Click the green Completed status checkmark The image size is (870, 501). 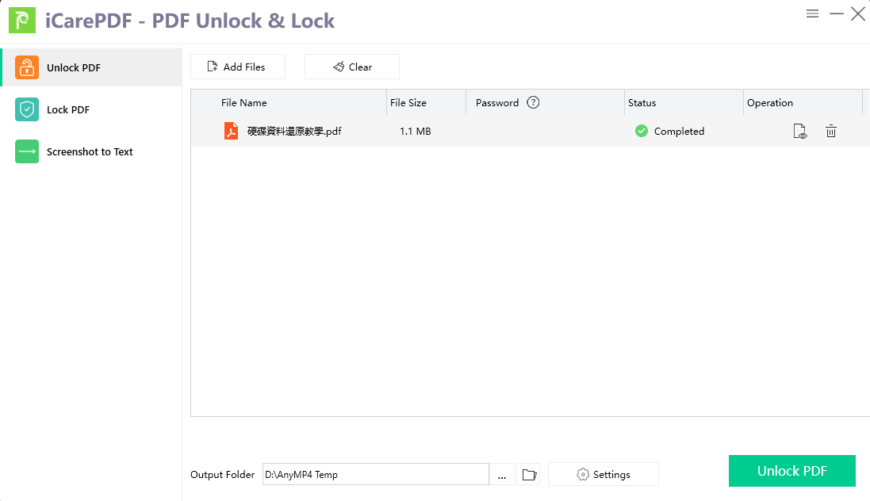[642, 132]
